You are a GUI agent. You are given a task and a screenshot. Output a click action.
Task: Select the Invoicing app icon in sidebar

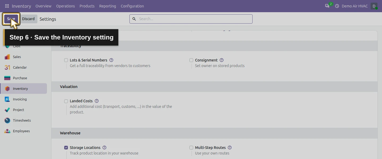click(x=7, y=99)
